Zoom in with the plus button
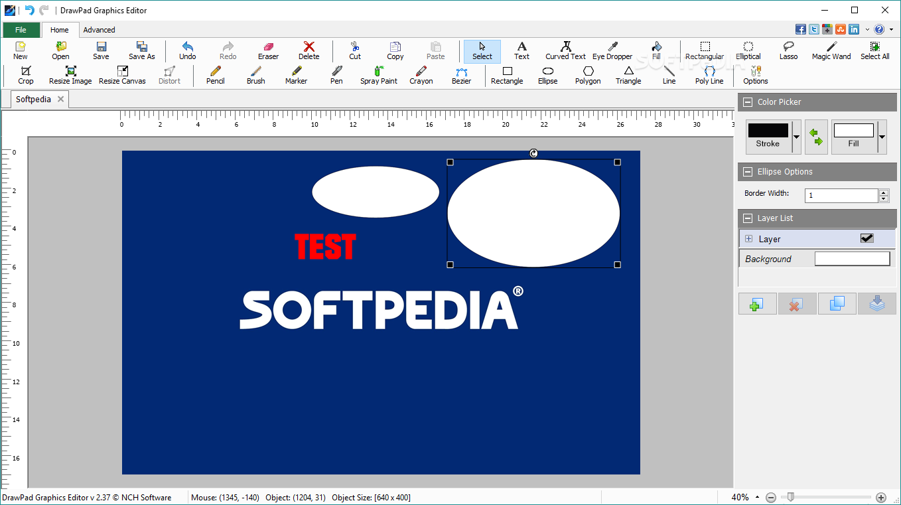Screen dimensions: 901x505 [881, 497]
